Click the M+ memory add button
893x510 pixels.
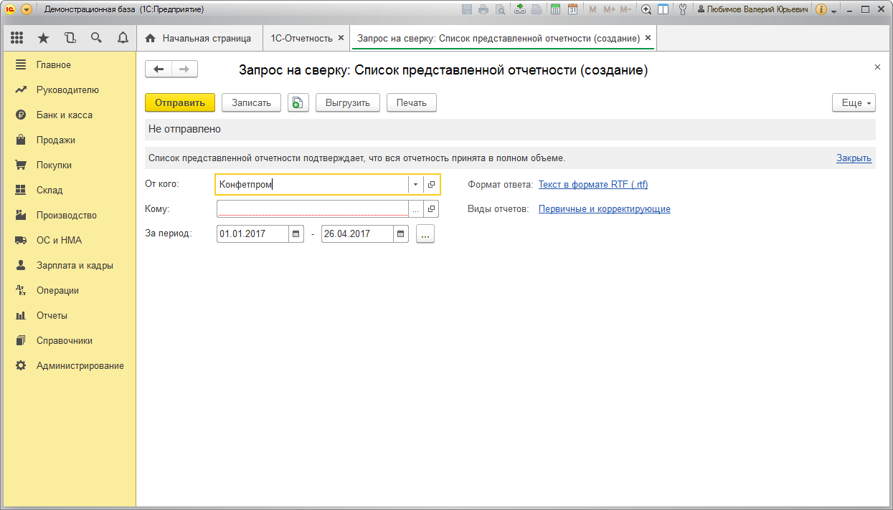pyautogui.click(x=609, y=9)
